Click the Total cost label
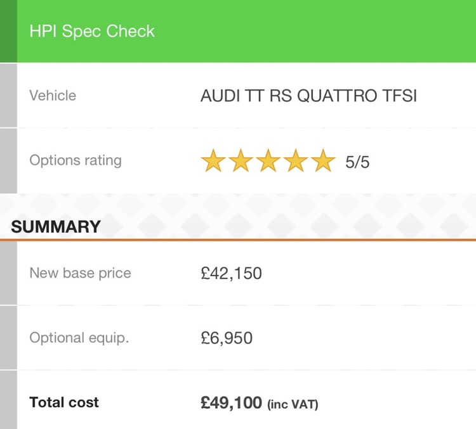Viewport: 476px width, 429px height. [x=64, y=402]
